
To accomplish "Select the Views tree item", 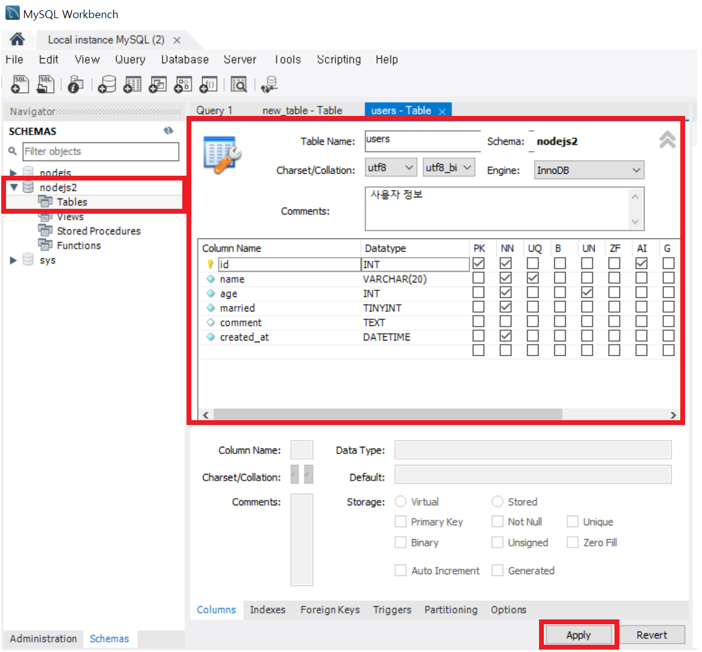I will pos(70,217).
